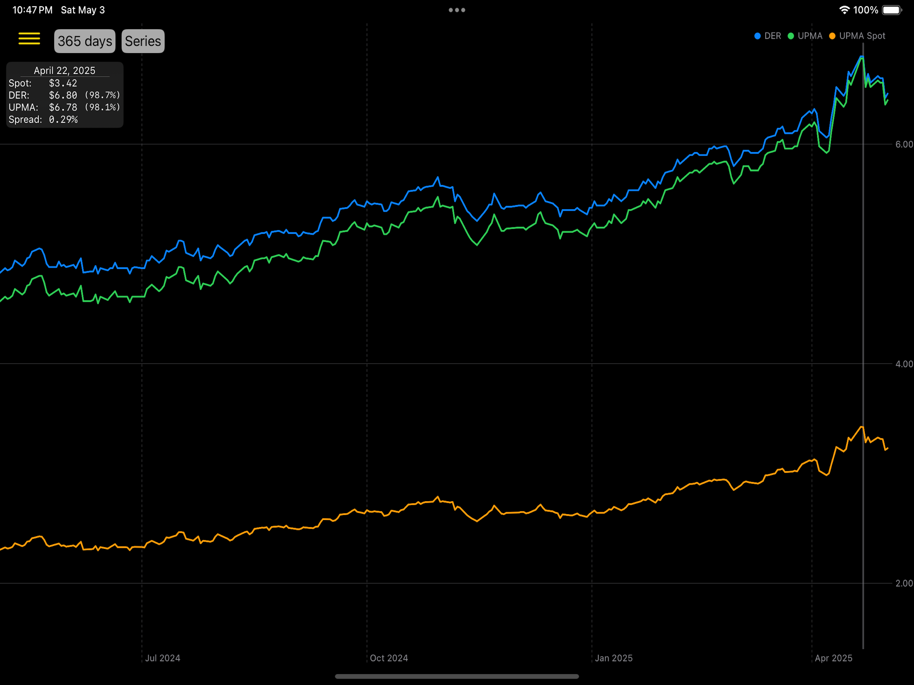Select the vertical crosshair marker line
Viewport: 914px width, 685px height.
863,347
